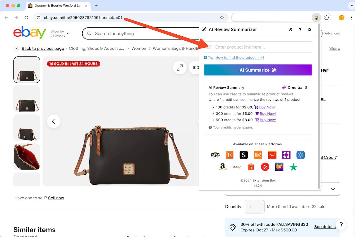Select the Amazon platform icon
355x237 pixels.
(222, 167)
